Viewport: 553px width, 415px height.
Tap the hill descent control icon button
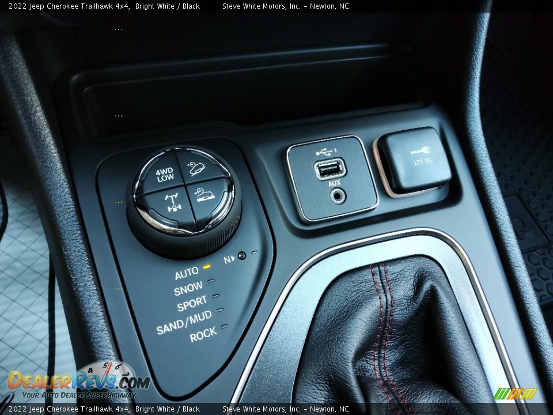coord(196,169)
